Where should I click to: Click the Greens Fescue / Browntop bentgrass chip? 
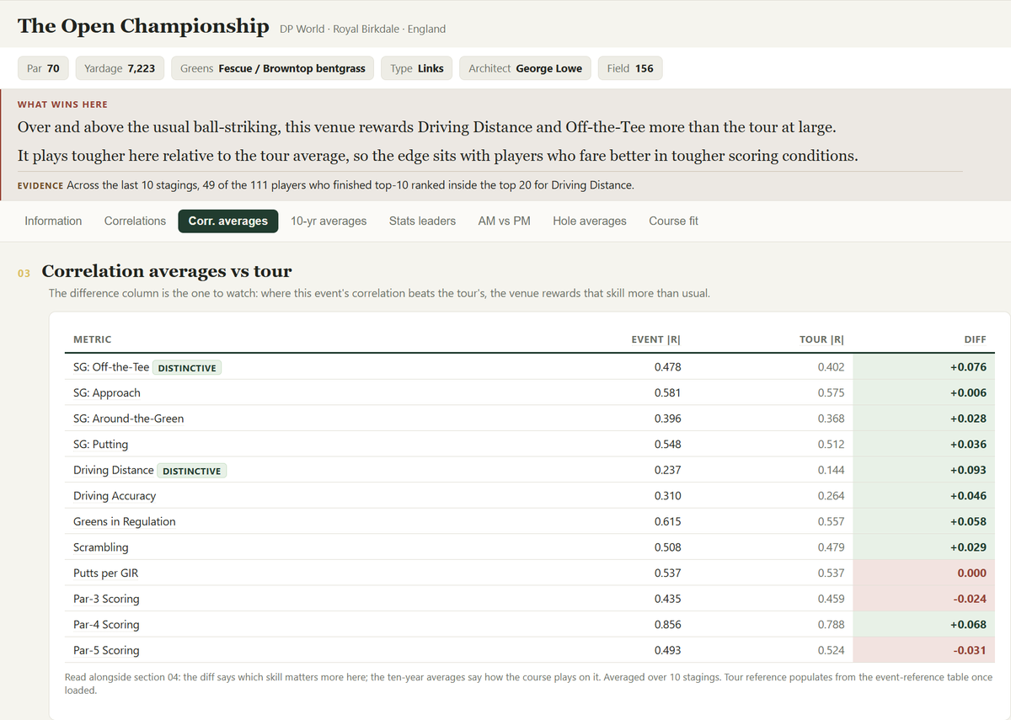(x=273, y=68)
